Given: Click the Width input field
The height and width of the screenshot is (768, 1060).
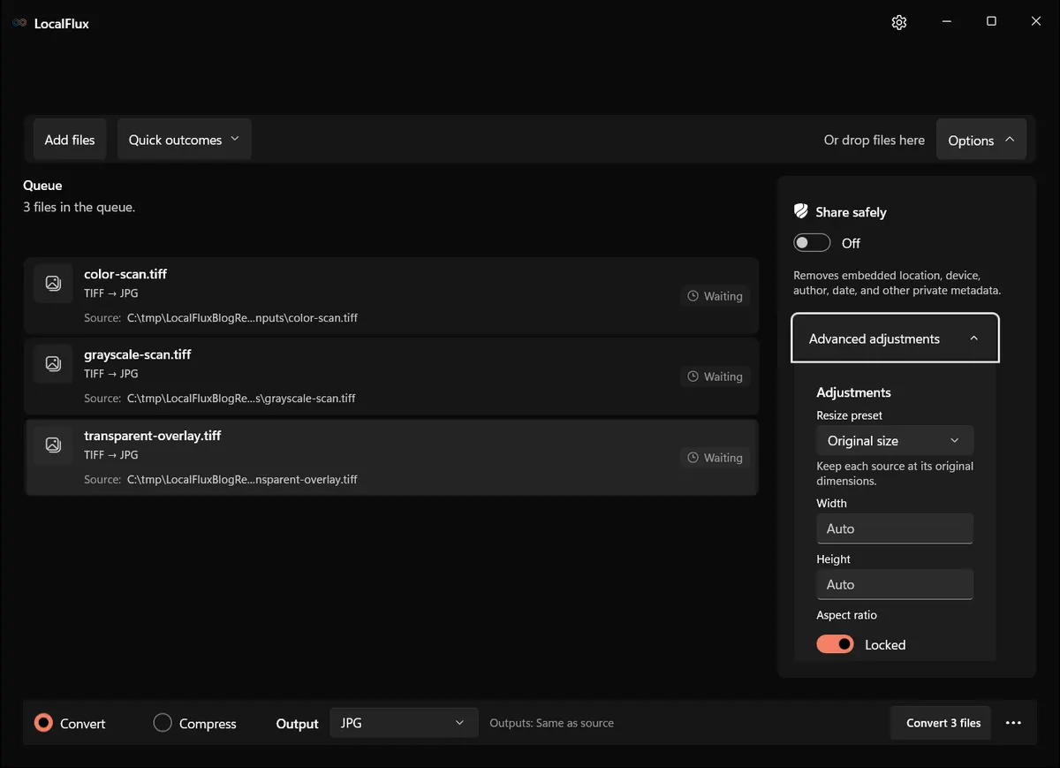Looking at the screenshot, I should [895, 528].
